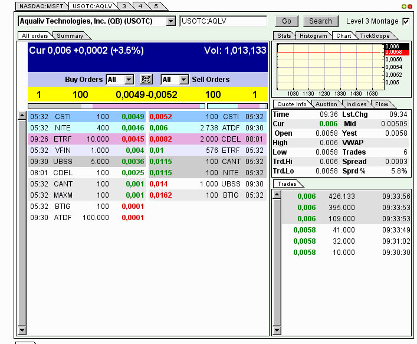
Task: Open the Histogram tab
Action: tap(313, 35)
